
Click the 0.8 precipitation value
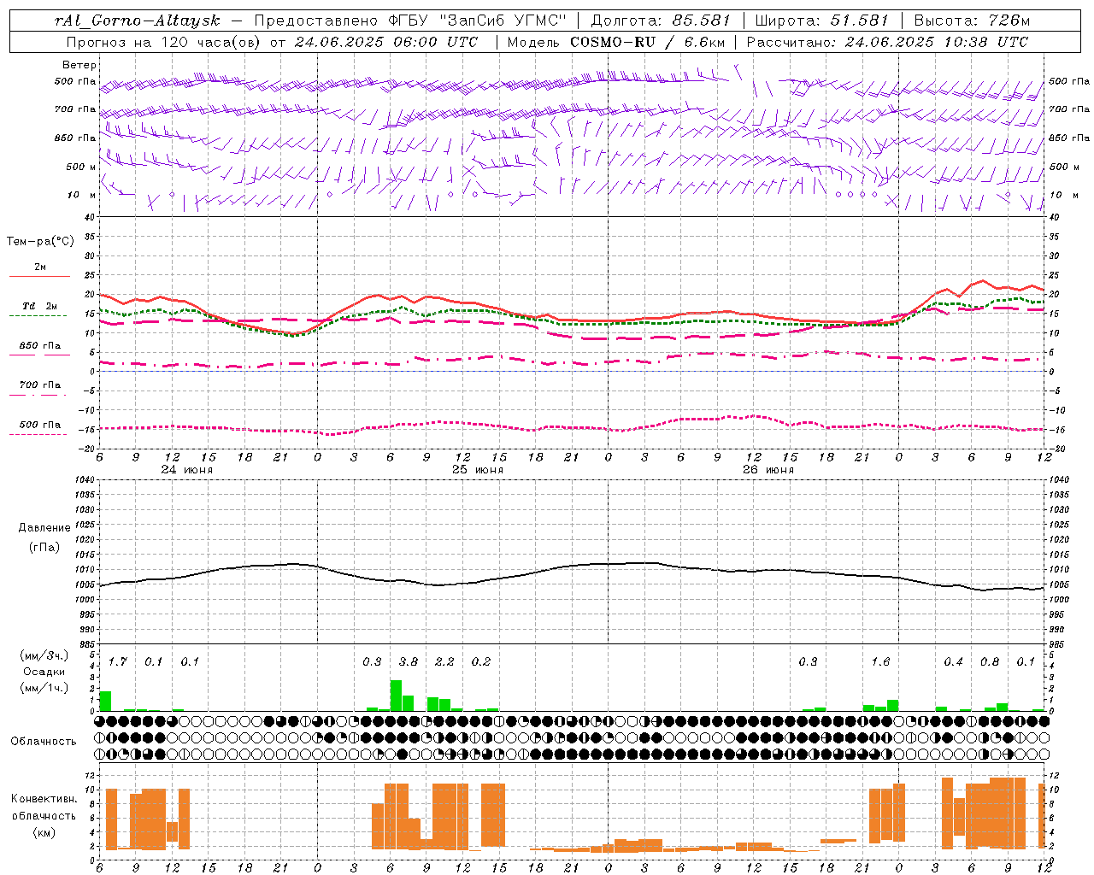pyautogui.click(x=990, y=662)
